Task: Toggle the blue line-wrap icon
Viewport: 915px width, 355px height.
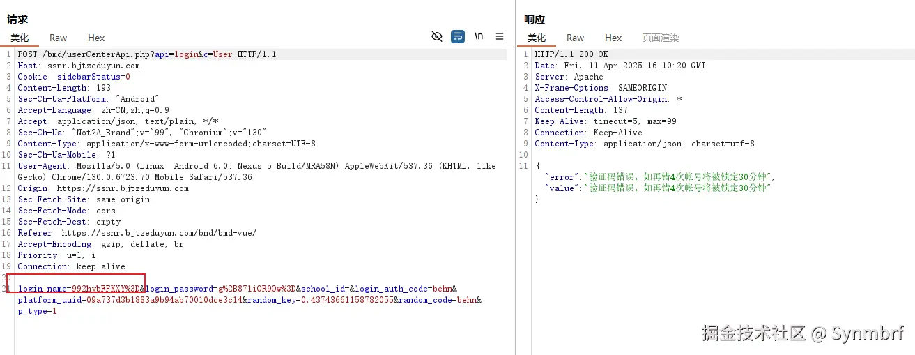Action: tap(458, 36)
